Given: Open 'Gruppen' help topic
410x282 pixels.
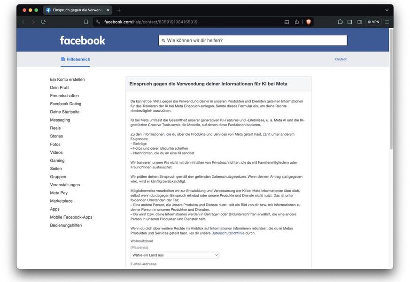Looking at the screenshot, I should point(58,177).
